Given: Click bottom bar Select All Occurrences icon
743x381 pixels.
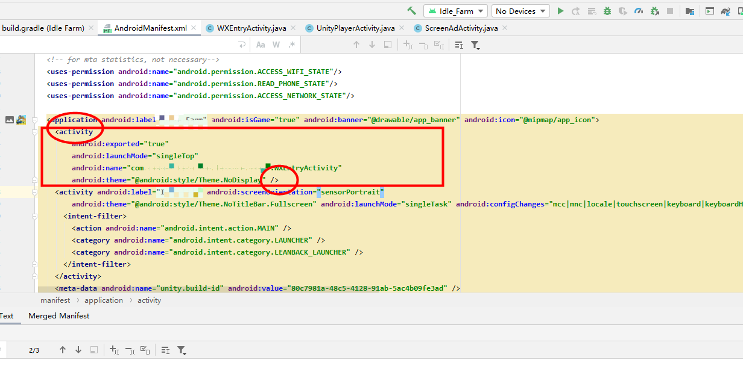Looking at the screenshot, I should tap(145, 350).
